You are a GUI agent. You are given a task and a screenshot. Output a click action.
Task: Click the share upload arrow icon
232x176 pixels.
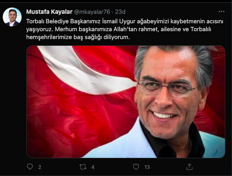click(x=190, y=167)
